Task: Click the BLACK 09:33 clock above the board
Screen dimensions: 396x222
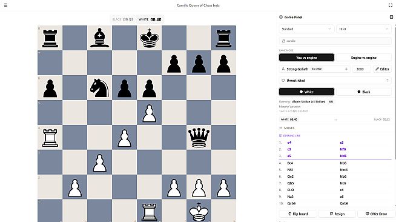Action: 123,19
